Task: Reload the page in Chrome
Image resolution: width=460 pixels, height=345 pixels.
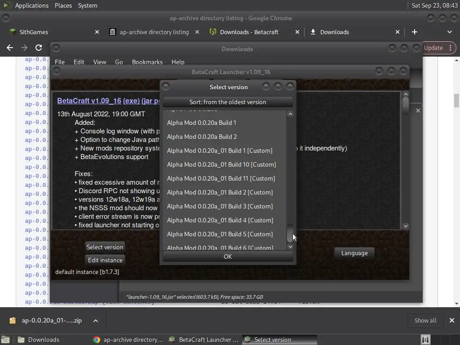Action: coord(39,48)
